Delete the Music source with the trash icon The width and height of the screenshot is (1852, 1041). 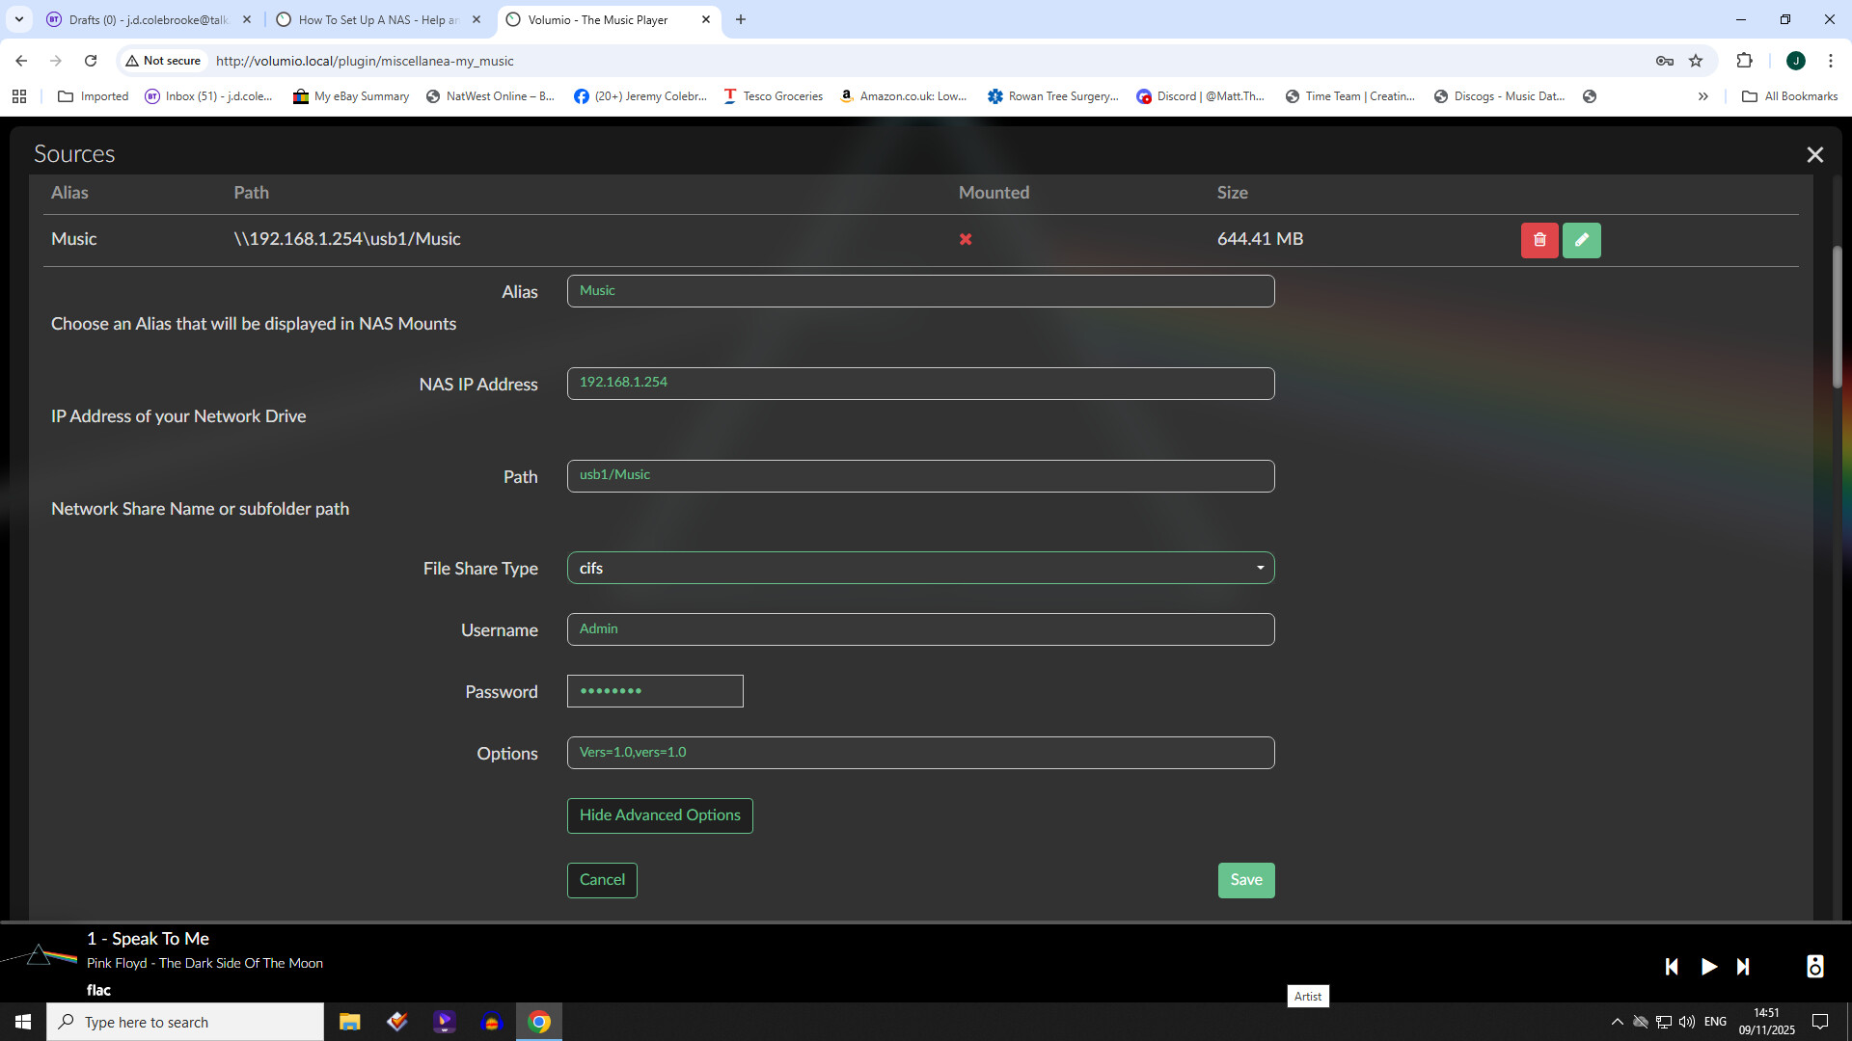(1539, 240)
